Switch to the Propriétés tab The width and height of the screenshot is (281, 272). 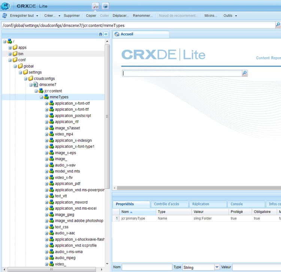[132, 204]
